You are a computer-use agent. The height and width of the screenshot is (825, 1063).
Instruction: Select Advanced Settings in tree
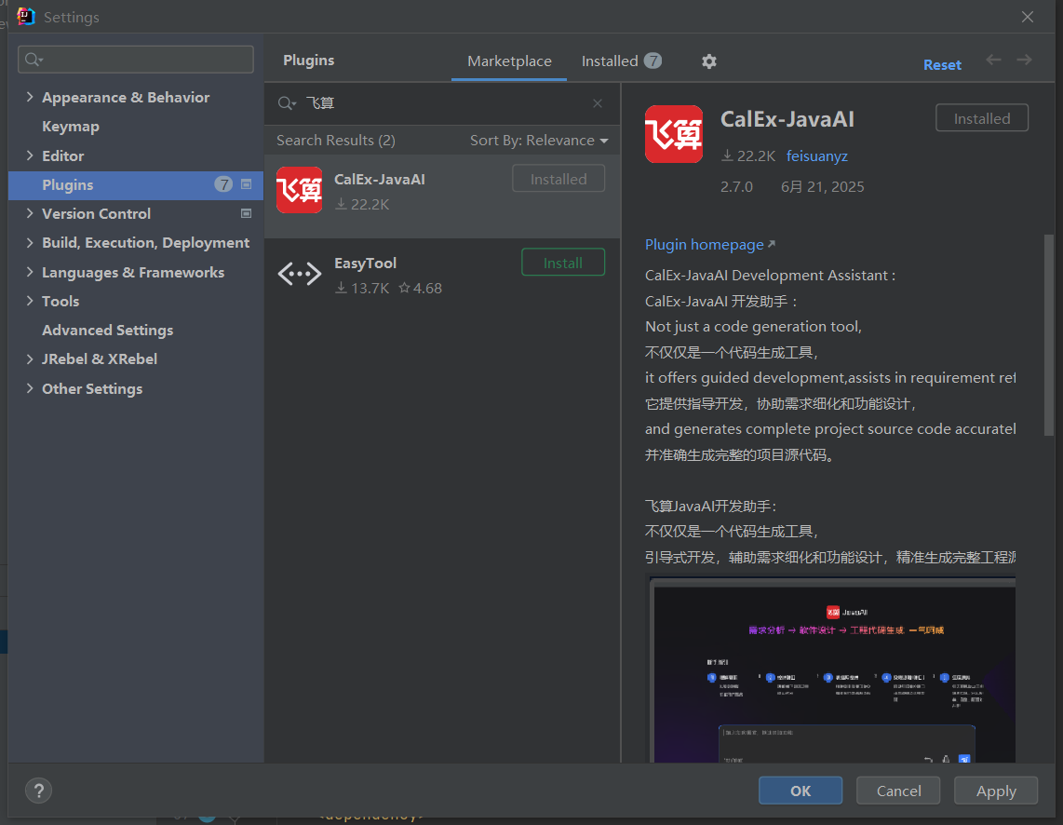point(107,331)
